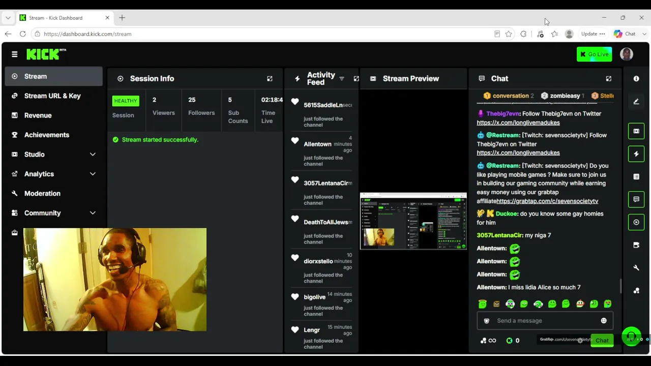Click the shield icon in the message box
The image size is (651, 366).
(x=487, y=321)
